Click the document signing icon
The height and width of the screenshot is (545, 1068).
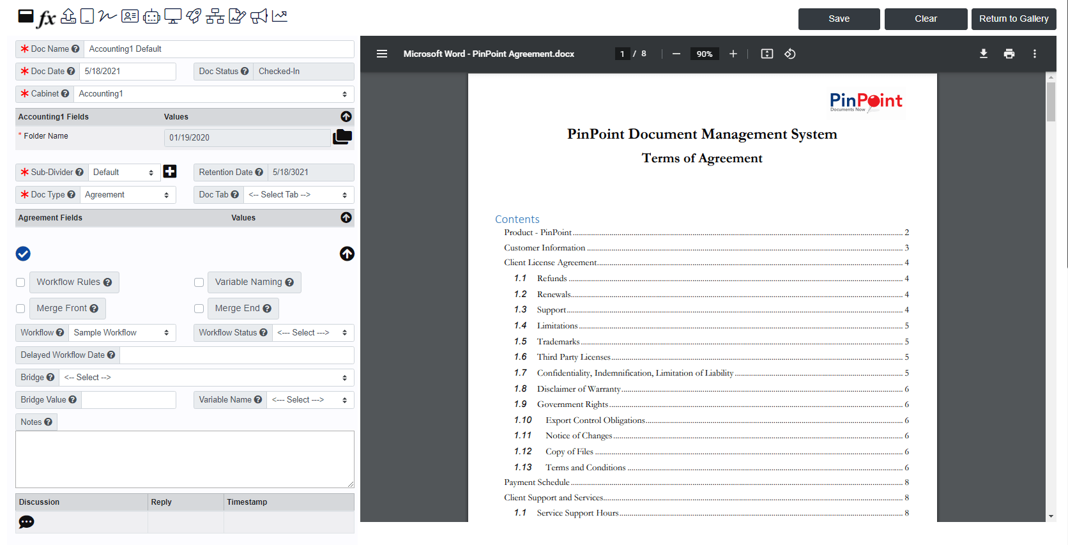coord(237,16)
